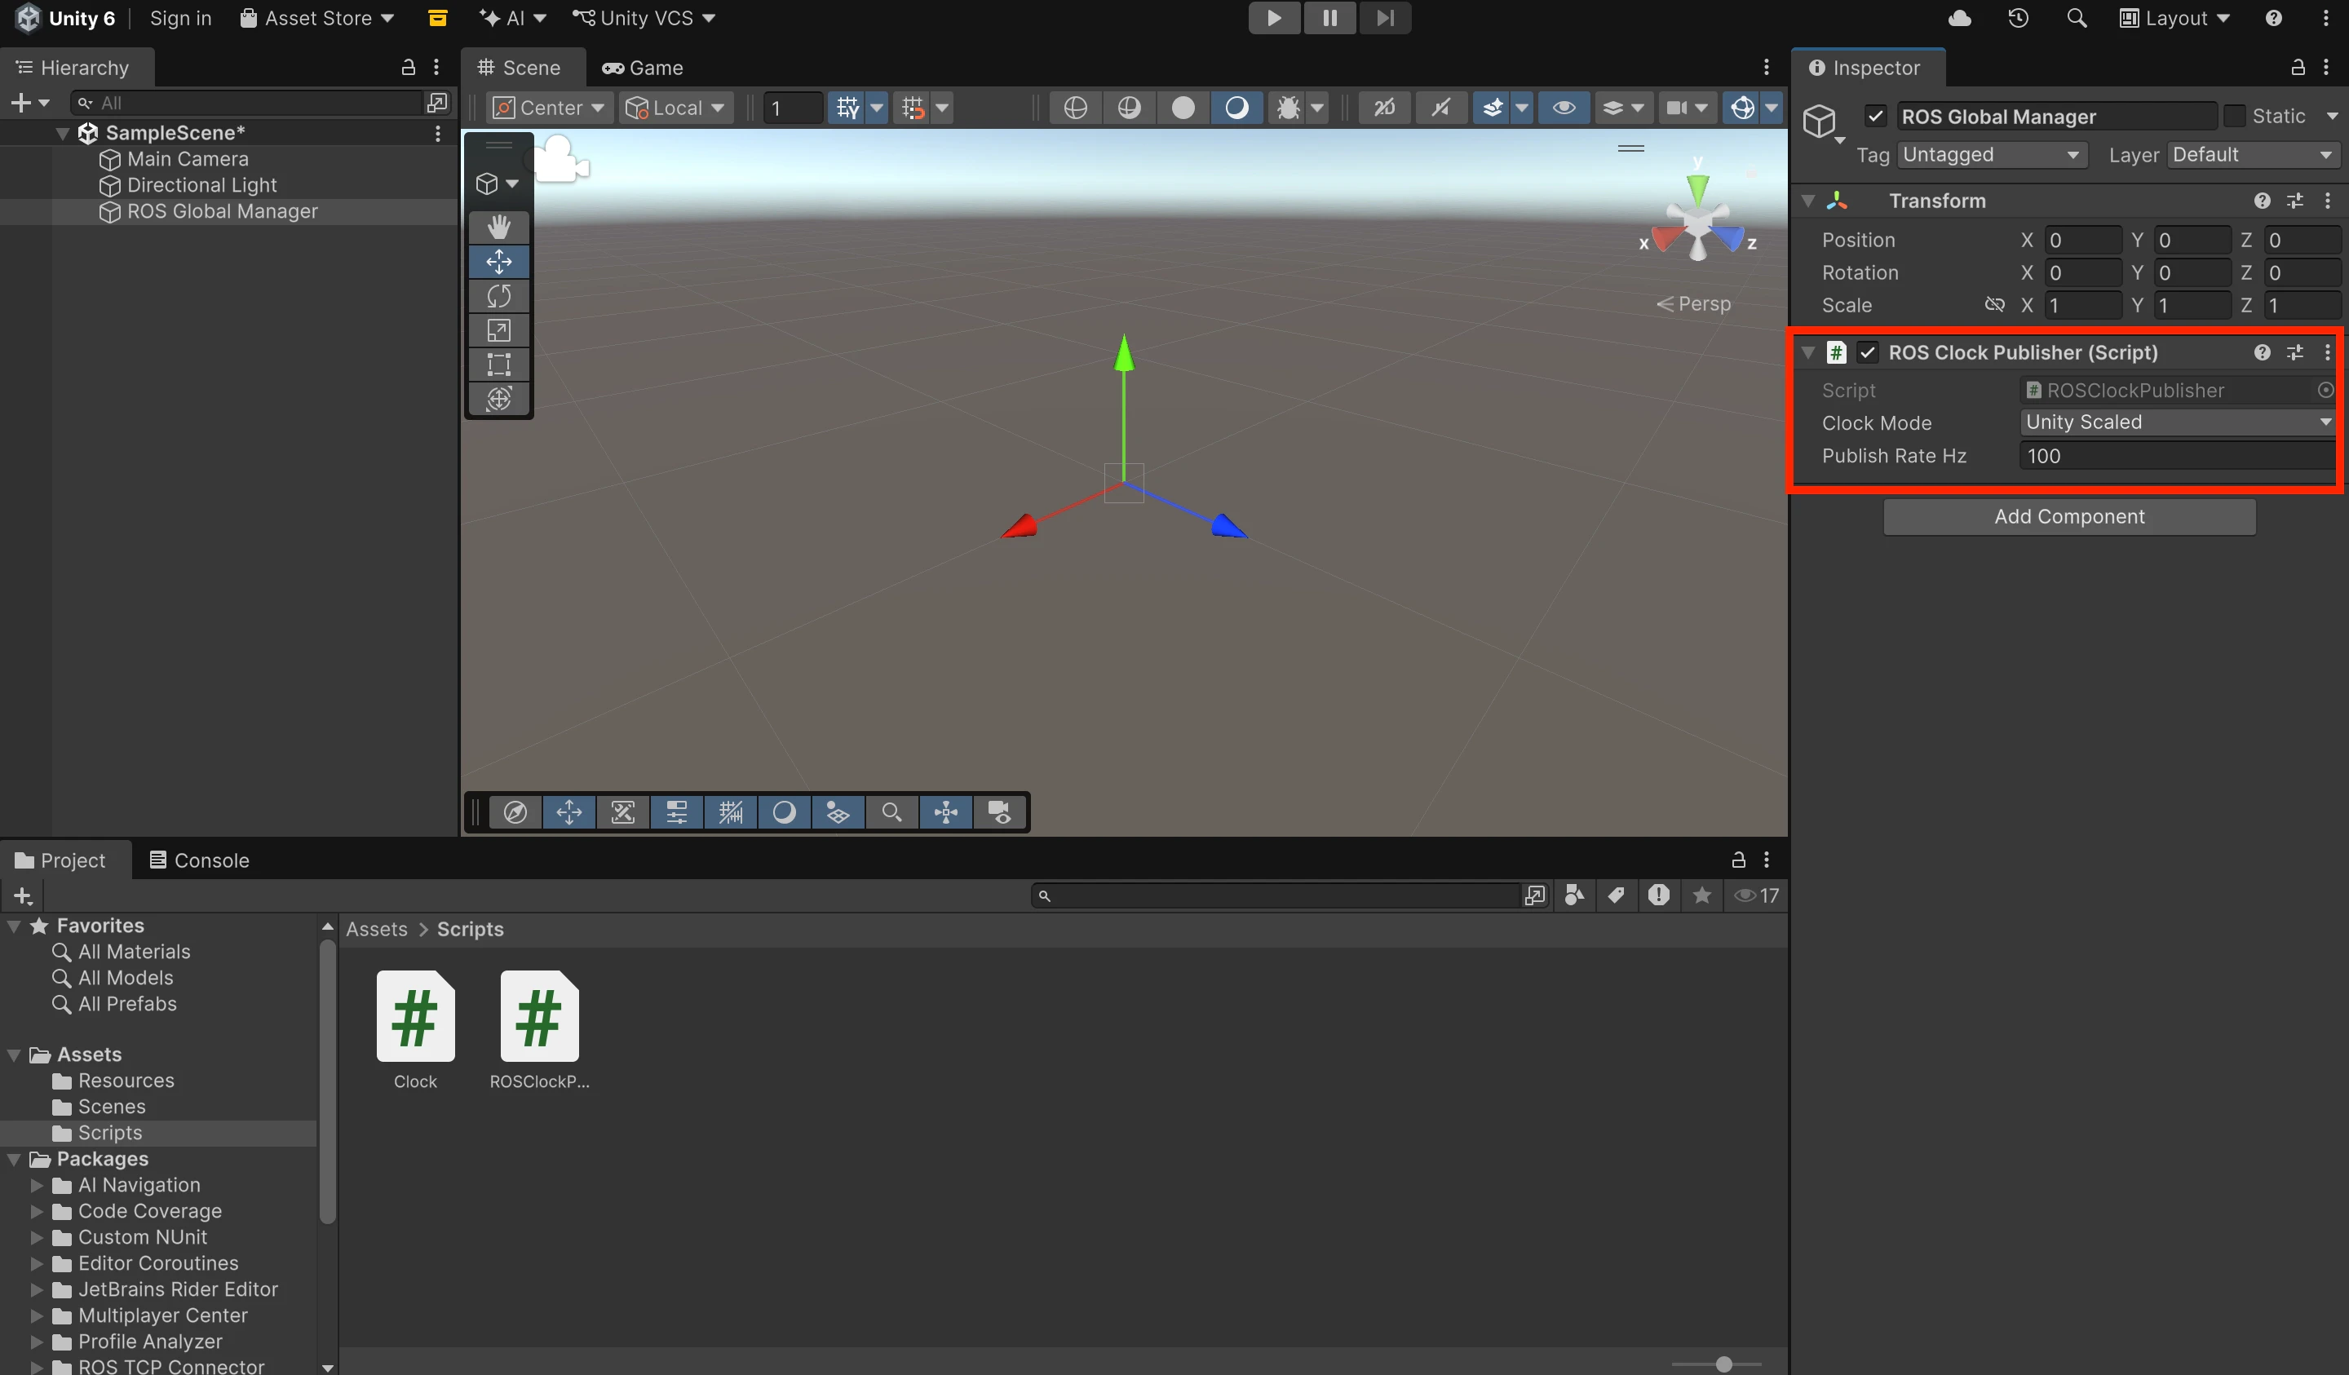Step forward one frame
This screenshot has width=2349, height=1375.
[1384, 18]
